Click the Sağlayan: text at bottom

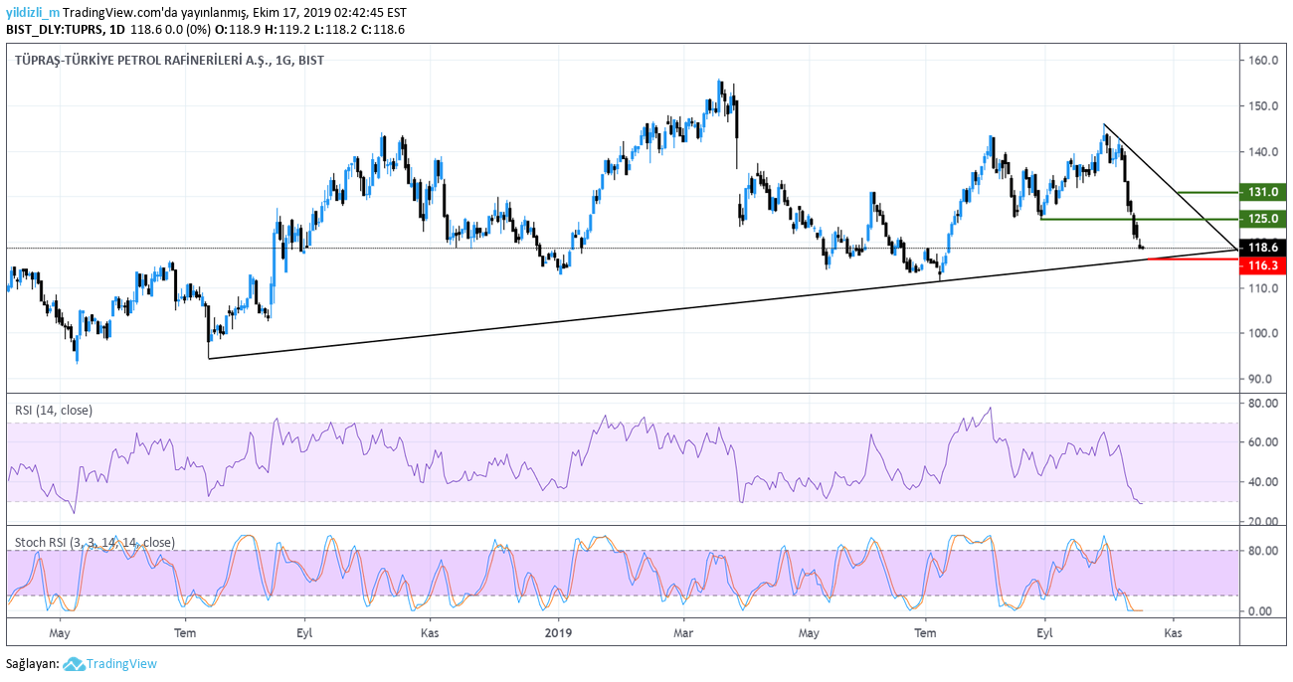[x=33, y=664]
